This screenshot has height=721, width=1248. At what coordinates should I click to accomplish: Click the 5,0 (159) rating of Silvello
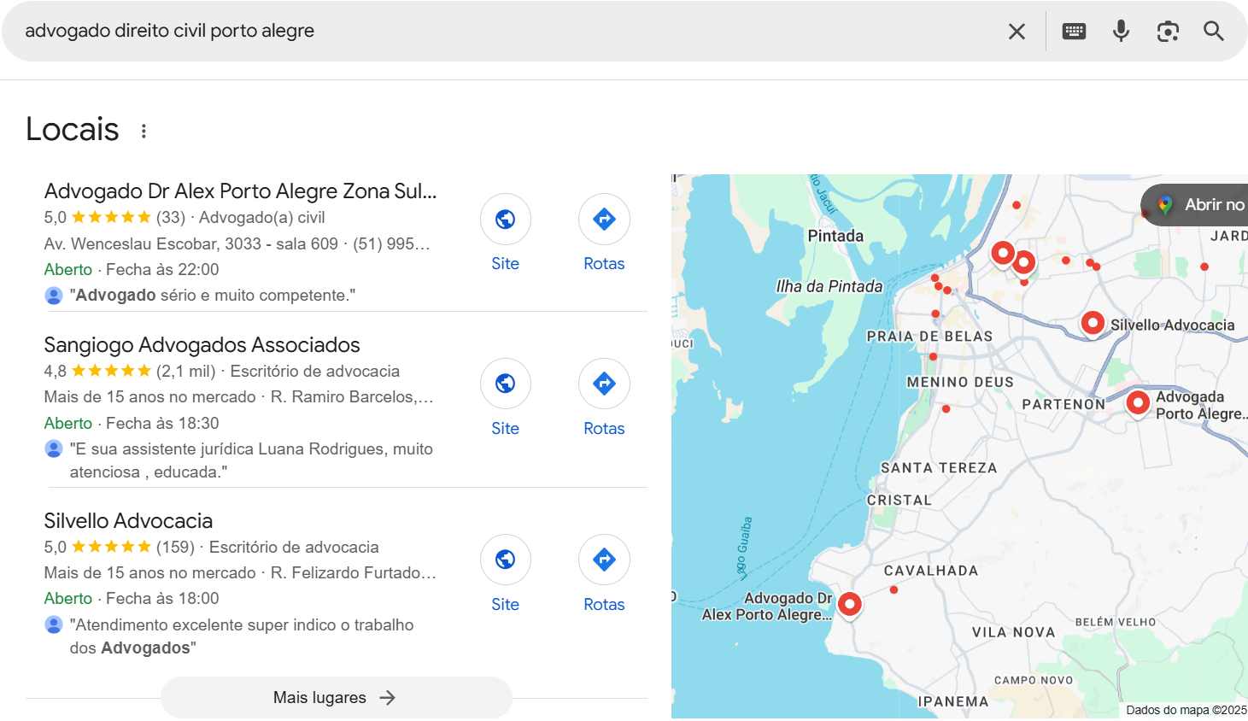tap(120, 548)
